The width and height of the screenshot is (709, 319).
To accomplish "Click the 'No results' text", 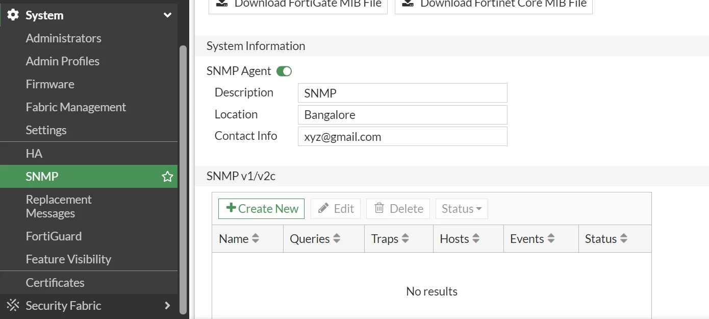I will click(x=432, y=291).
